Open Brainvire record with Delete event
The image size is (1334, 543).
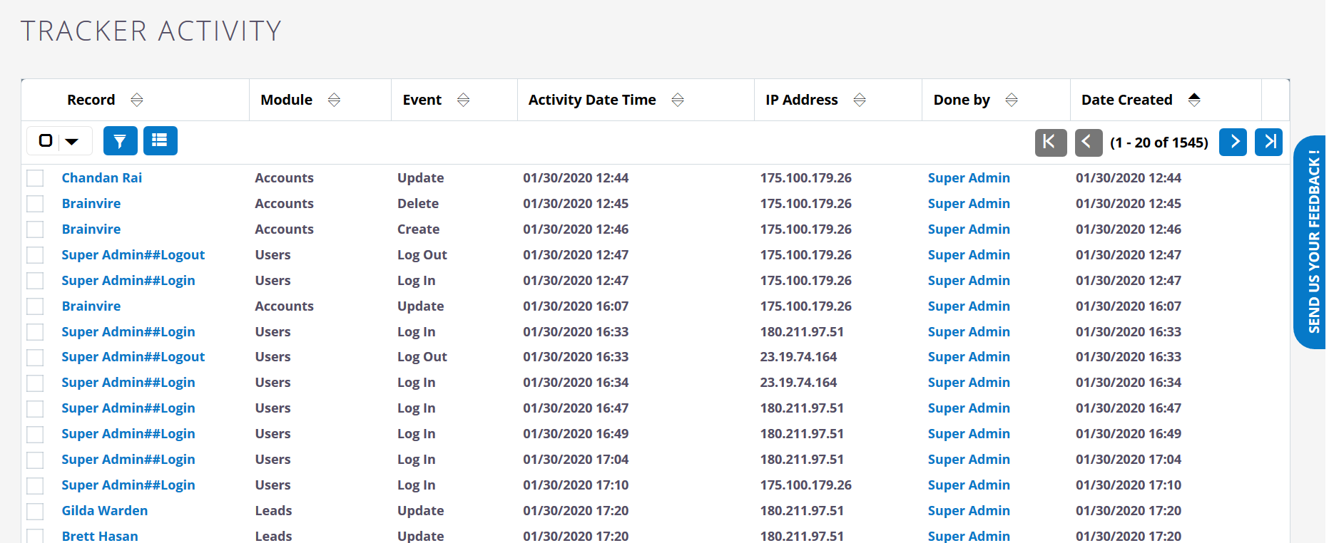point(91,204)
